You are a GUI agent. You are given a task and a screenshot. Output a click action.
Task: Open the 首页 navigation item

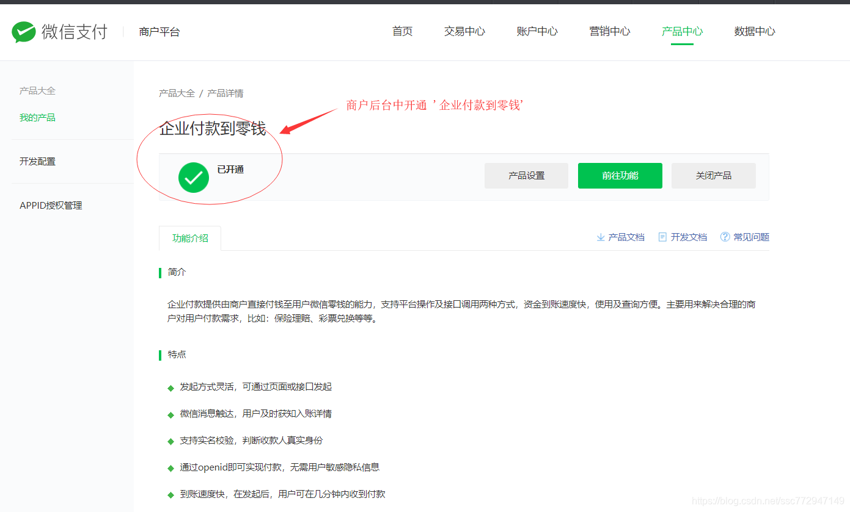[403, 32]
